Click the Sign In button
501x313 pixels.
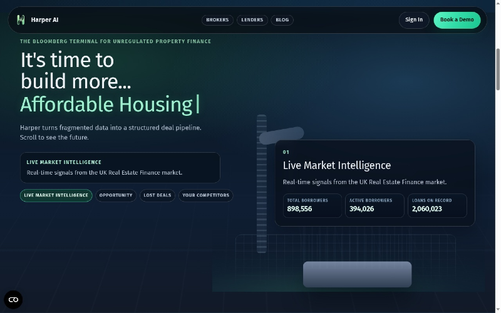tap(414, 20)
